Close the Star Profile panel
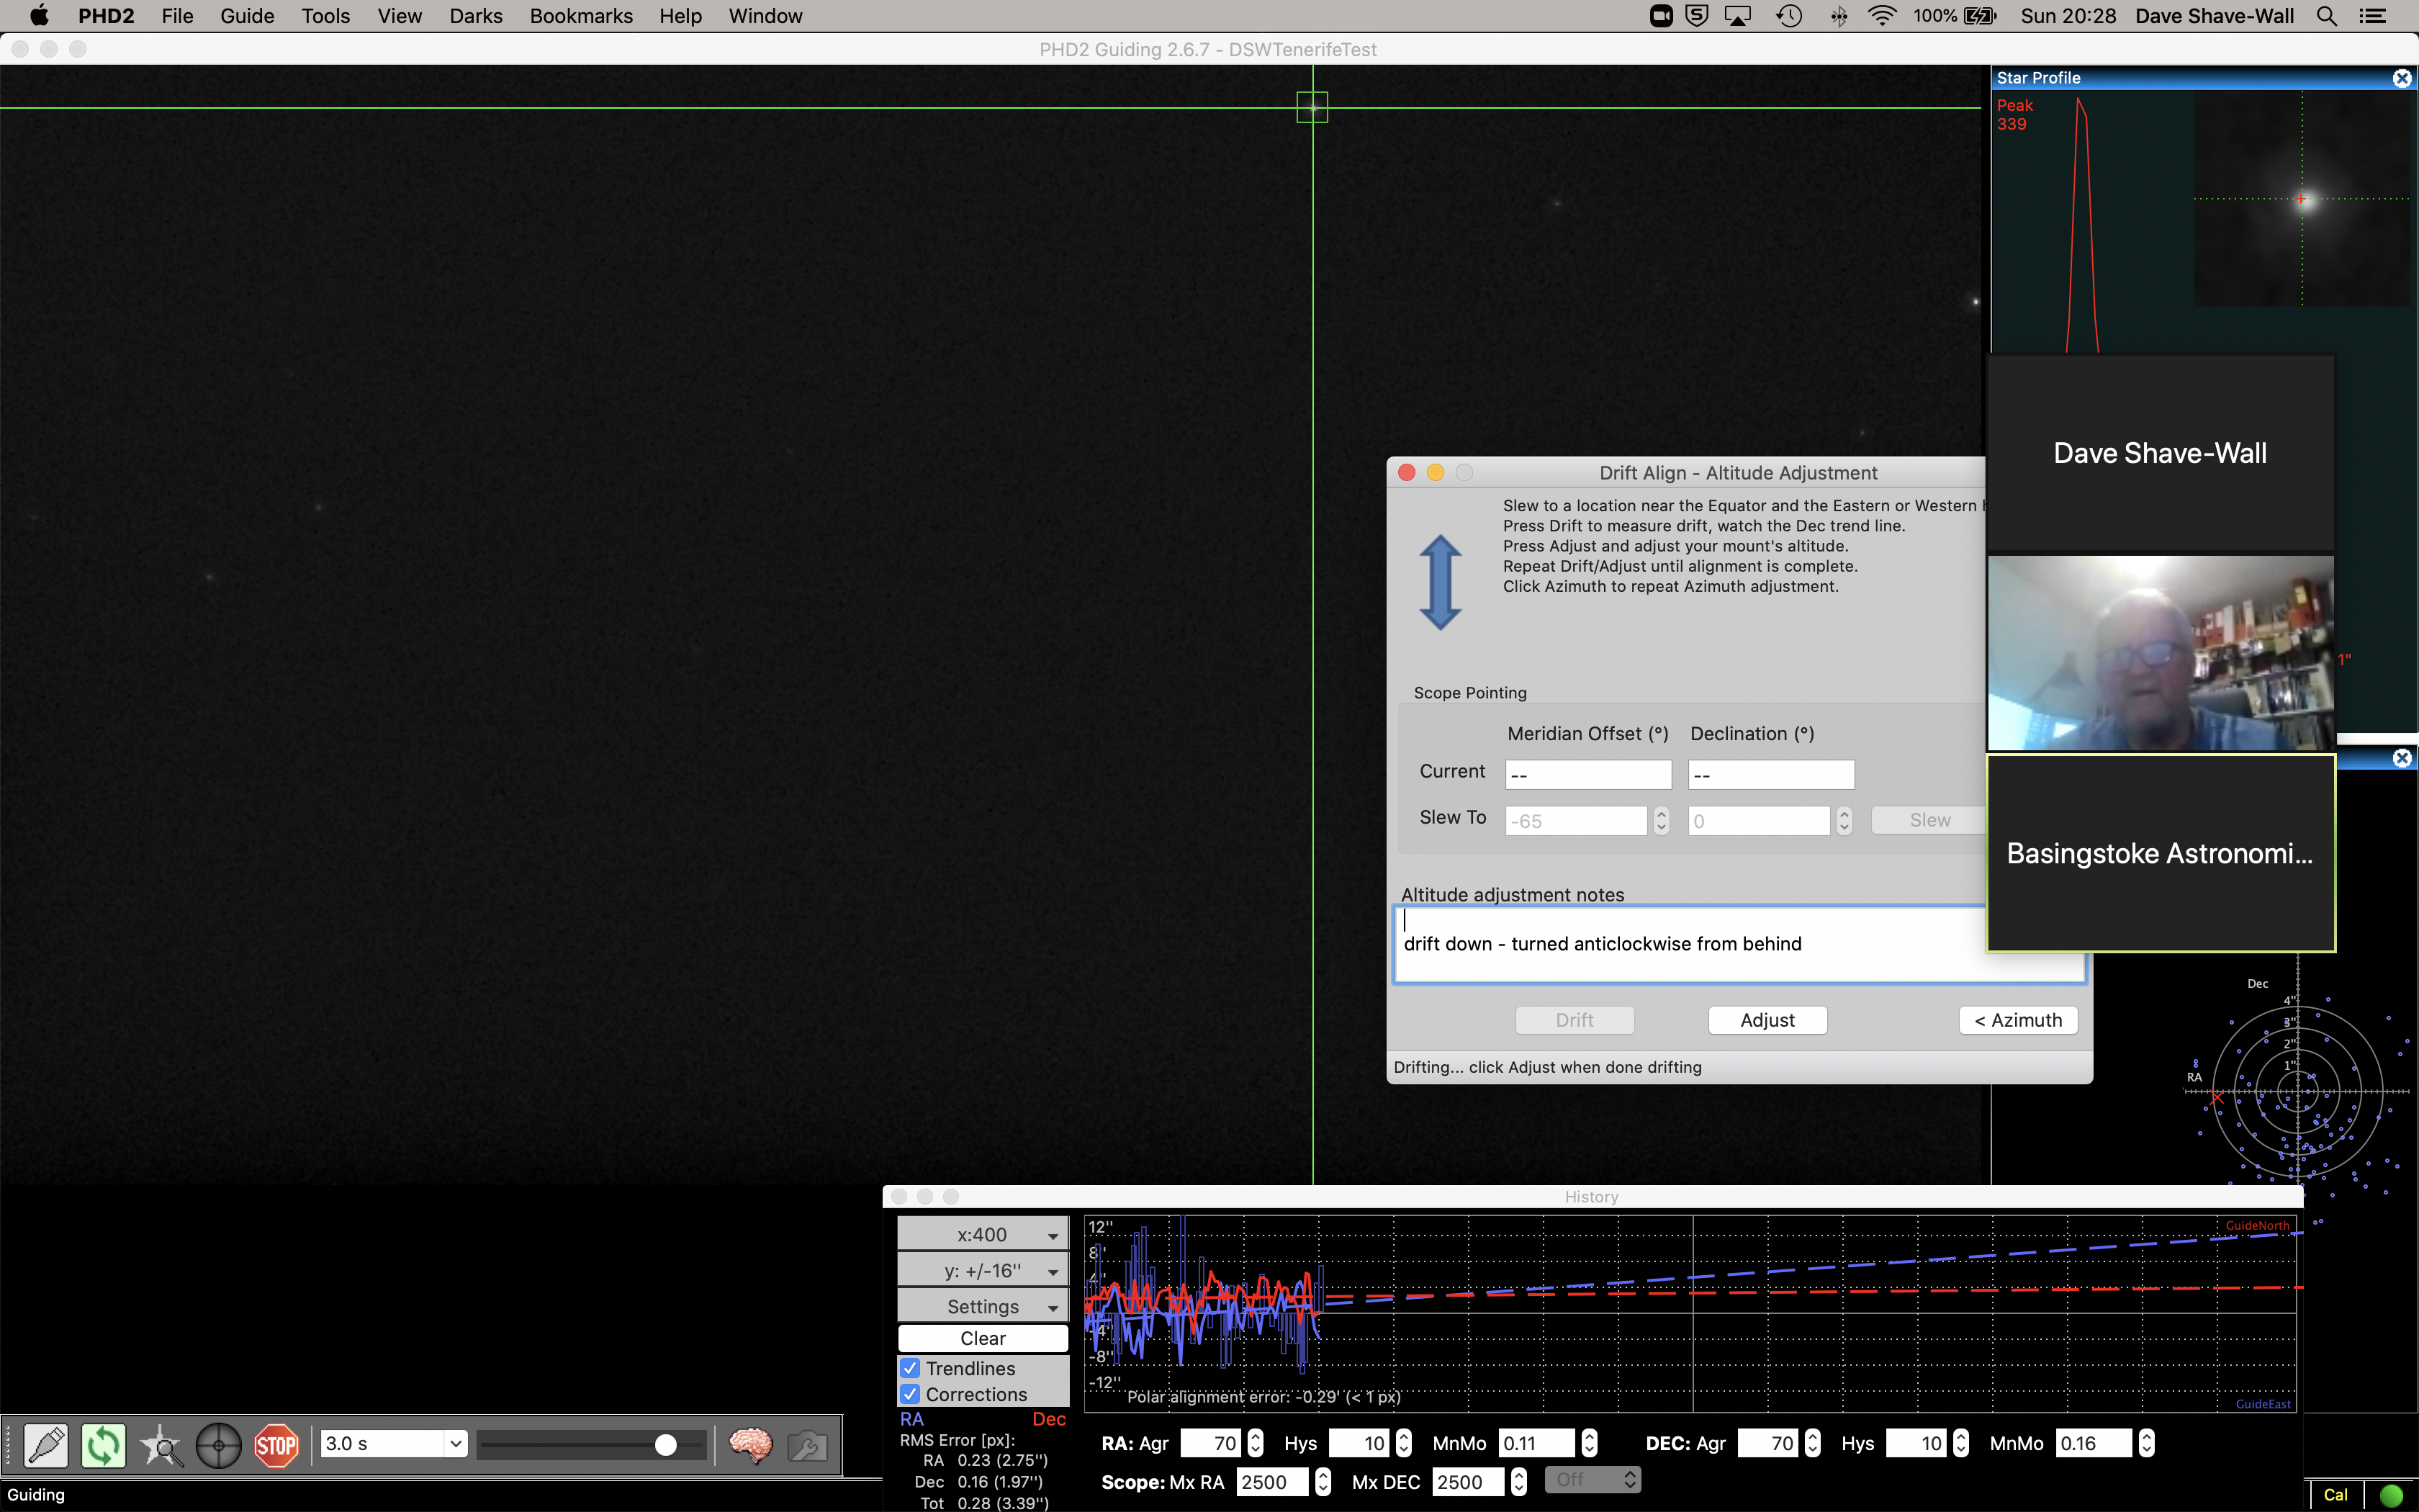This screenshot has height=1512, width=2419. click(x=2401, y=78)
